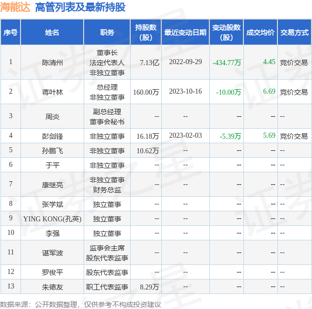The image size is (312, 309).
Task: Click the shareholding value 8.29万
Action: point(149,287)
